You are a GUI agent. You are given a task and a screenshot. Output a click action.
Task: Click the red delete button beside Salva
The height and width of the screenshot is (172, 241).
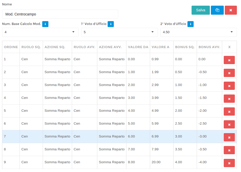click(231, 10)
